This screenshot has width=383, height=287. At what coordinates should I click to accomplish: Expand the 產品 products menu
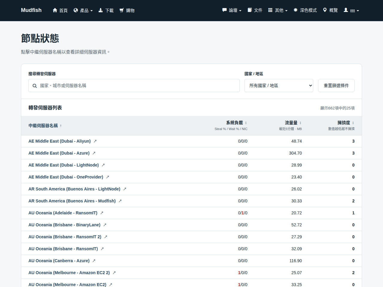coord(83,10)
